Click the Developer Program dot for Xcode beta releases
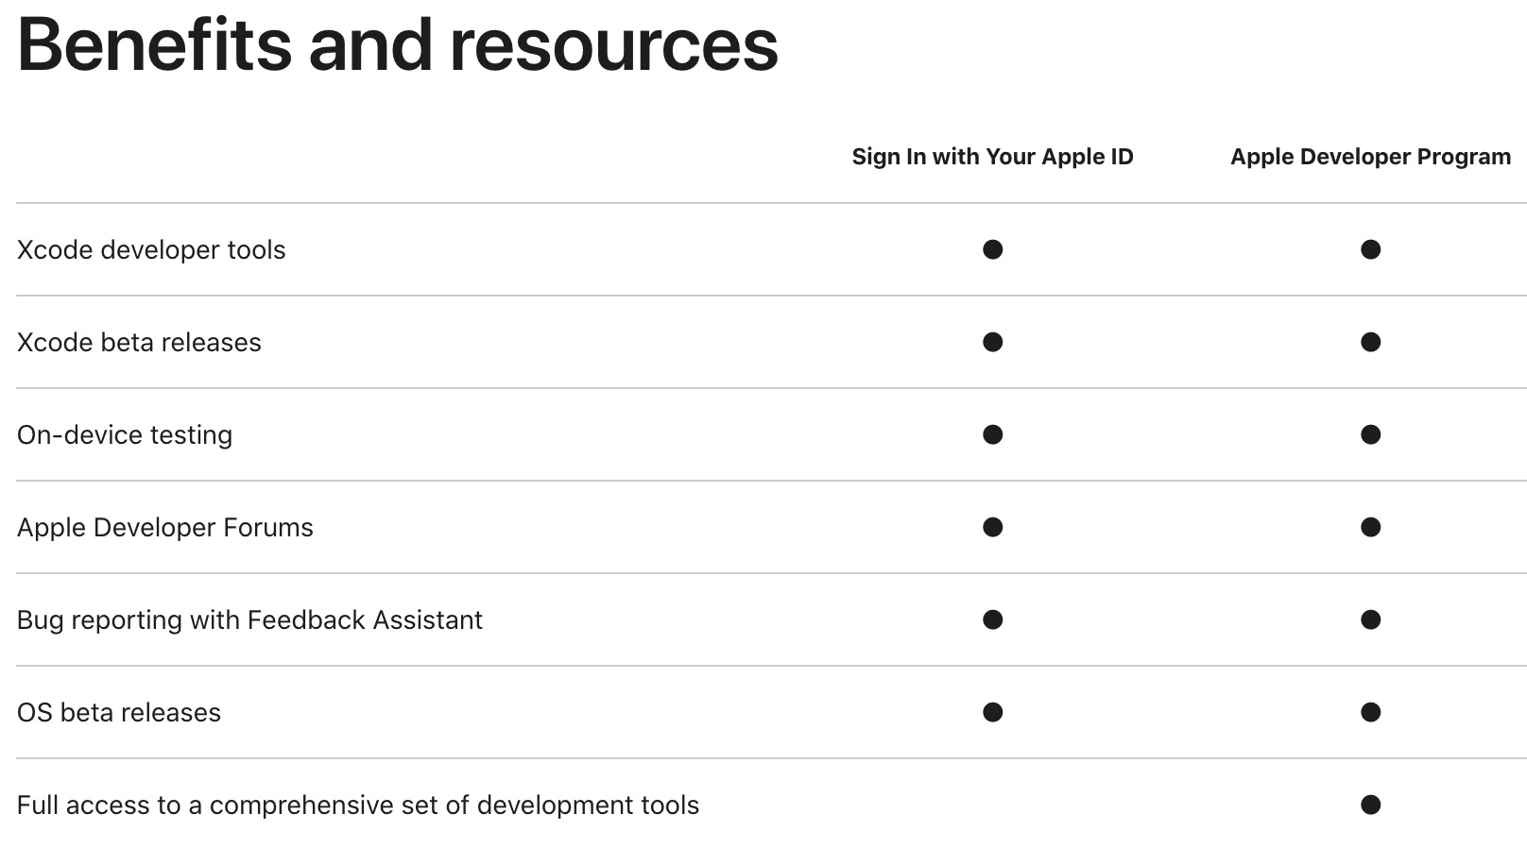Screen dimensions: 1527x848 pyautogui.click(x=1370, y=342)
